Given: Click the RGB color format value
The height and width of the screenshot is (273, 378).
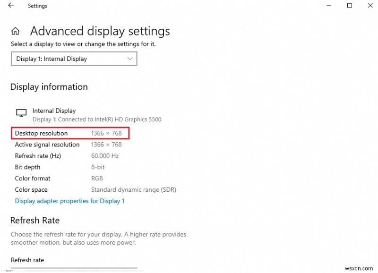Looking at the screenshot, I should [x=97, y=179].
